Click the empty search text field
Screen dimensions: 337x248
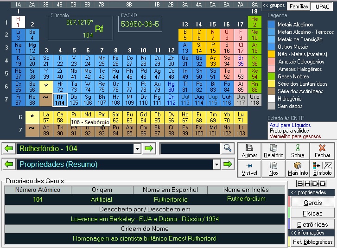[190, 148]
